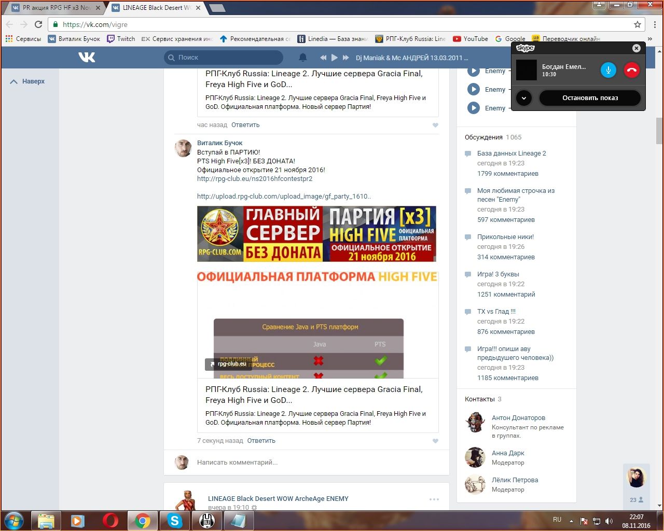The width and height of the screenshot is (664, 531).
Task: Open contact Антон Донаторов
Action: coord(518,418)
